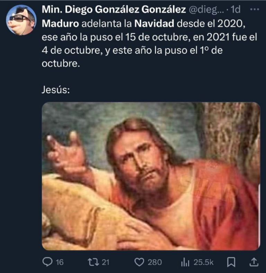
Task: Open view analytics bar chart icon
Action: pyautogui.click(x=185, y=262)
